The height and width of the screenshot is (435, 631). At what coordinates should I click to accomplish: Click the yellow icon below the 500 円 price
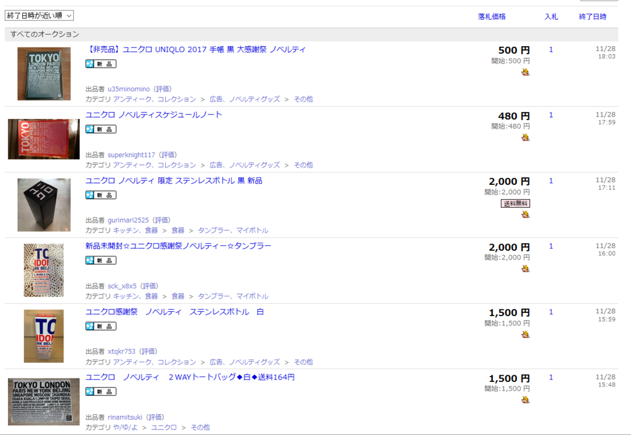point(525,73)
